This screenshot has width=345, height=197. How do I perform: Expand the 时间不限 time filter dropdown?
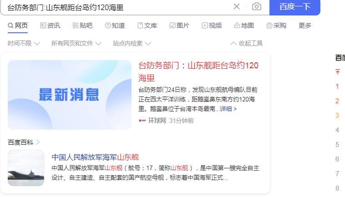click(x=24, y=43)
